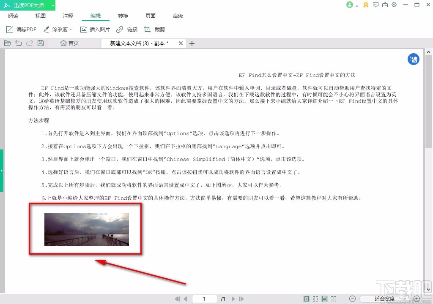433x304 pixels.
Task: Open the 转换 ribbon tab
Action: [123, 16]
